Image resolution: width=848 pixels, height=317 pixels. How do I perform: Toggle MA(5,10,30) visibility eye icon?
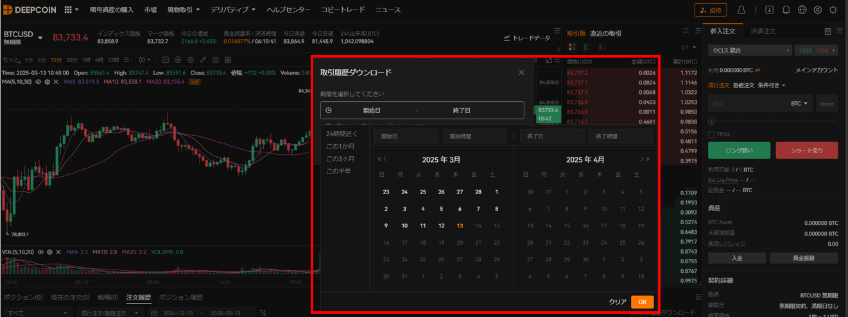pos(39,82)
